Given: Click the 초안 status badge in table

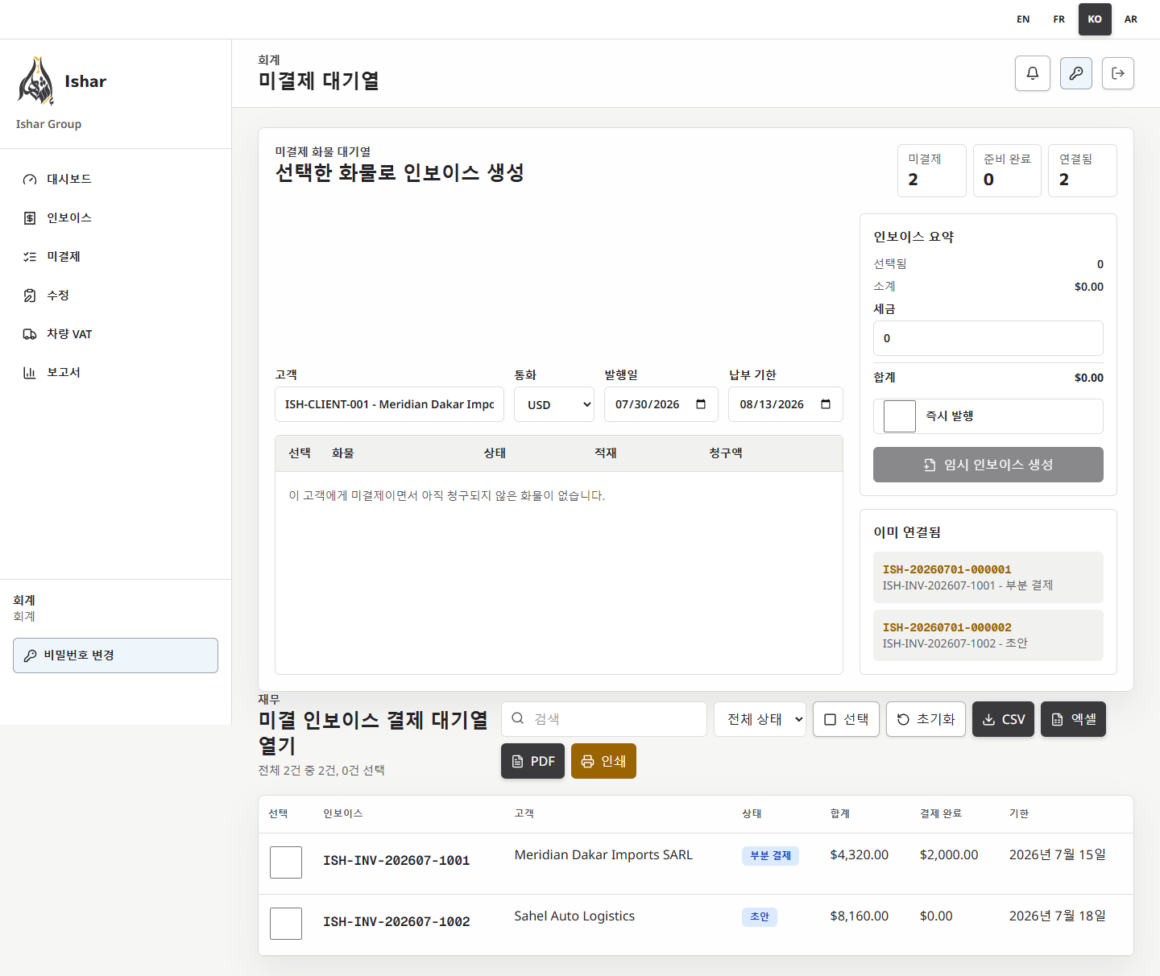Looking at the screenshot, I should pyautogui.click(x=759, y=916).
